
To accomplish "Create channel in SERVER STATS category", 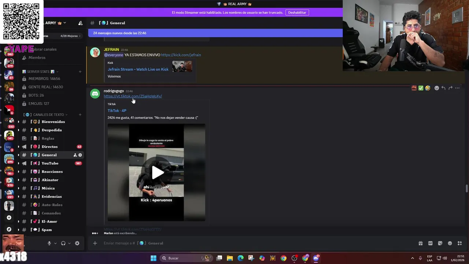I will pos(80,71).
